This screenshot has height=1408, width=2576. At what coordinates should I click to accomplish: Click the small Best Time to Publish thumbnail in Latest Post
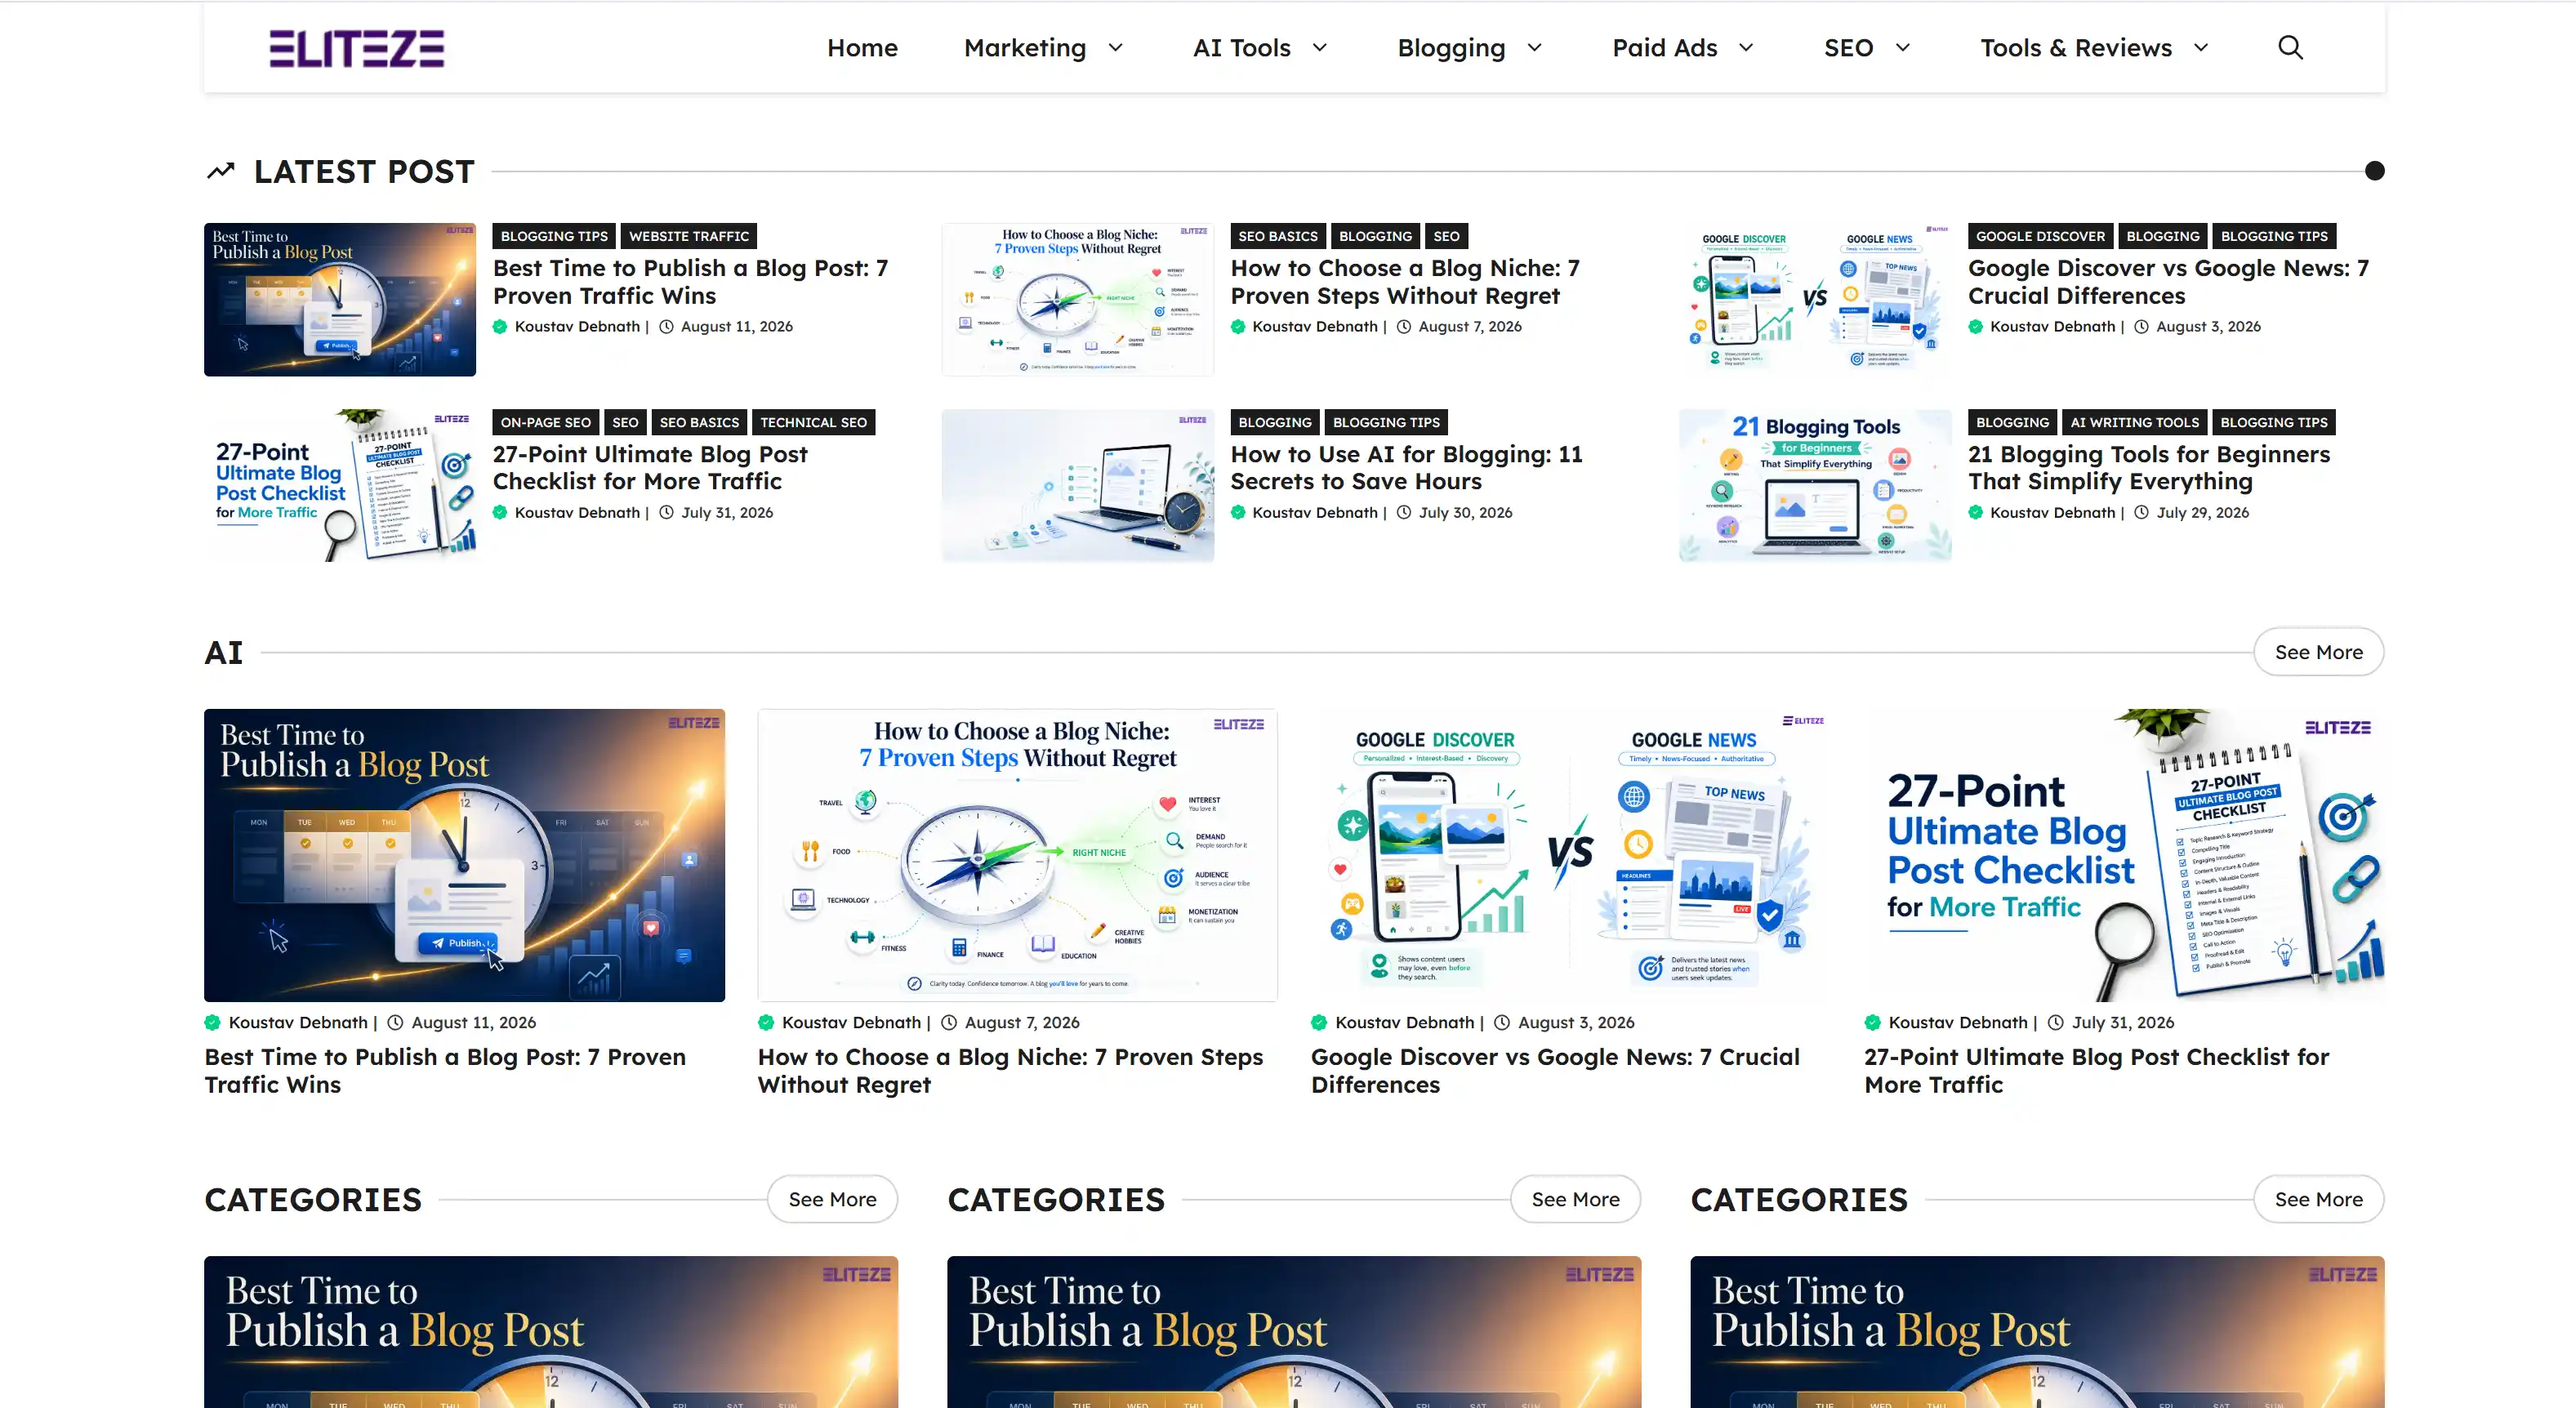[340, 299]
